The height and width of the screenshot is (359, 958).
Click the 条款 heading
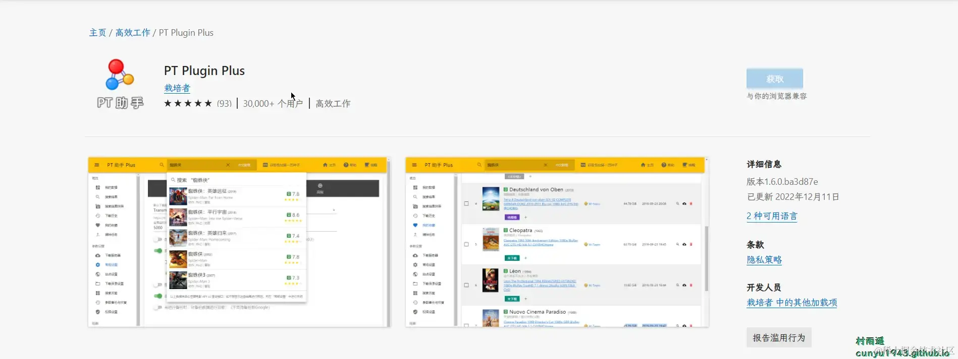coord(756,245)
